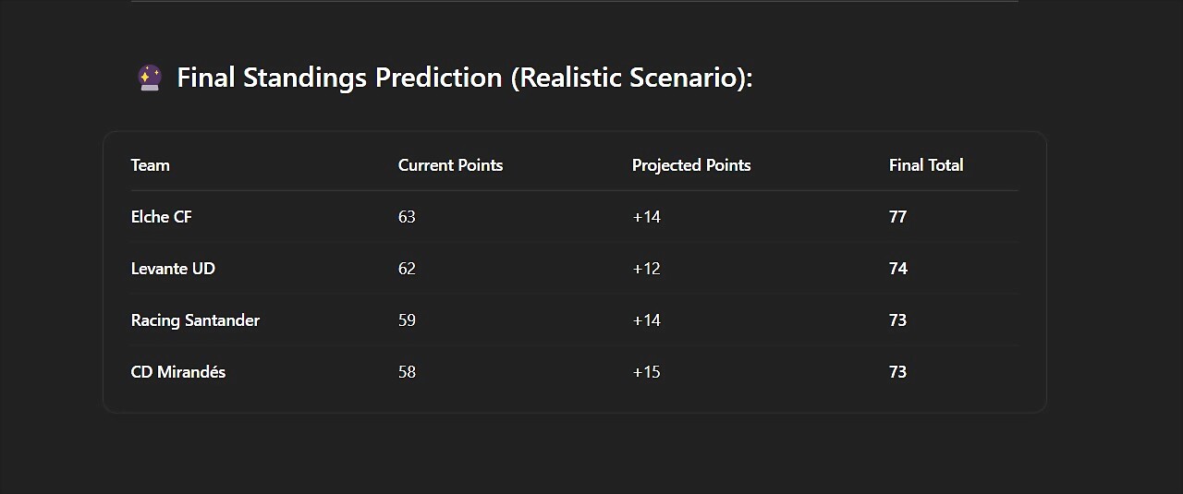1183x494 pixels.
Task: Click Elche CF's current points 63
Action: (407, 217)
